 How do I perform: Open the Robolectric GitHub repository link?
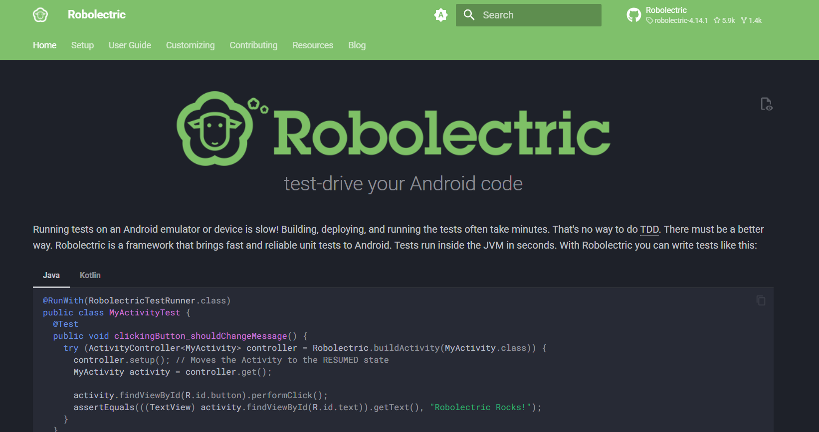tap(694, 15)
